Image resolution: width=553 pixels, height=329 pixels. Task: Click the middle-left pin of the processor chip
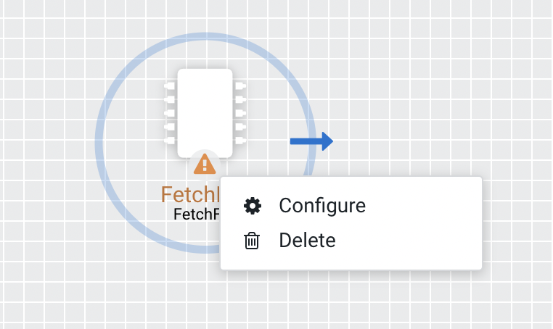[170, 112]
